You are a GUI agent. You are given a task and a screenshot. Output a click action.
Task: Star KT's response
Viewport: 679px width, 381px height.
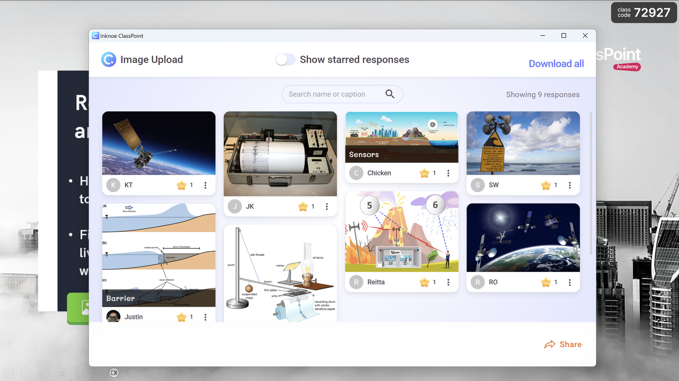tap(182, 185)
